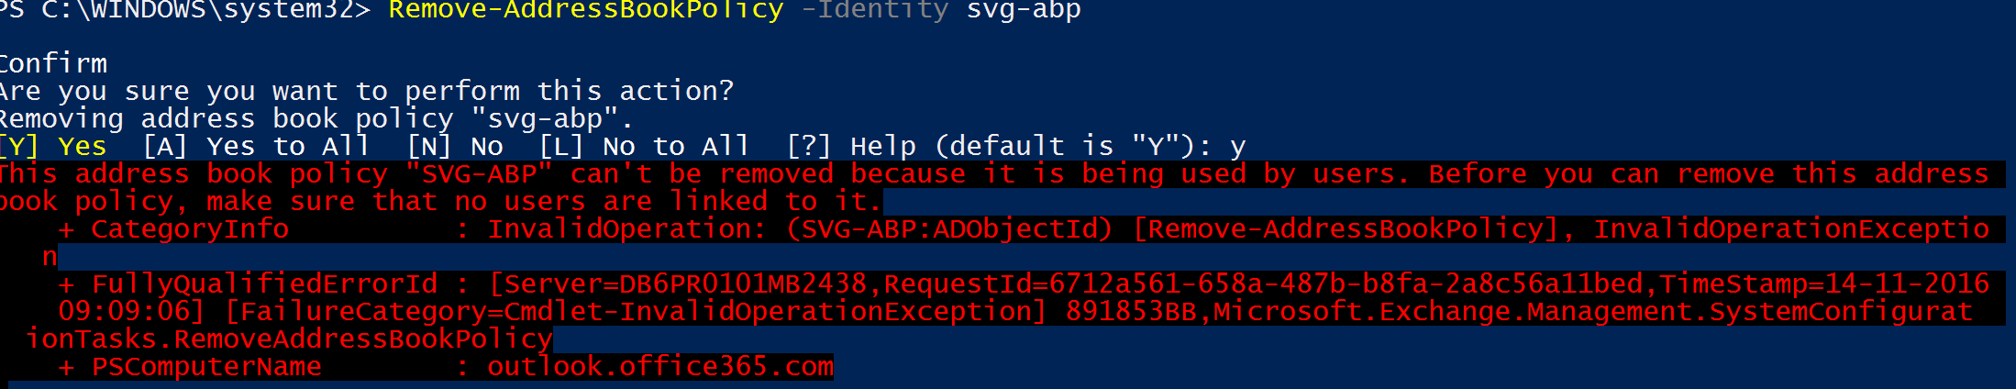This screenshot has height=389, width=2016.
Task: Click the Confirm heading line
Action: pyautogui.click(x=53, y=63)
